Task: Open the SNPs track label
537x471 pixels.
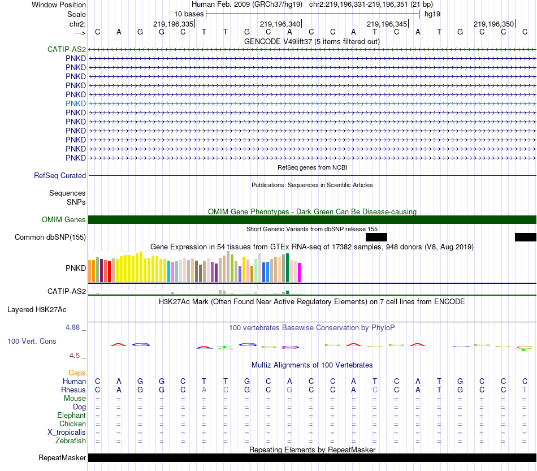Action: (x=76, y=202)
